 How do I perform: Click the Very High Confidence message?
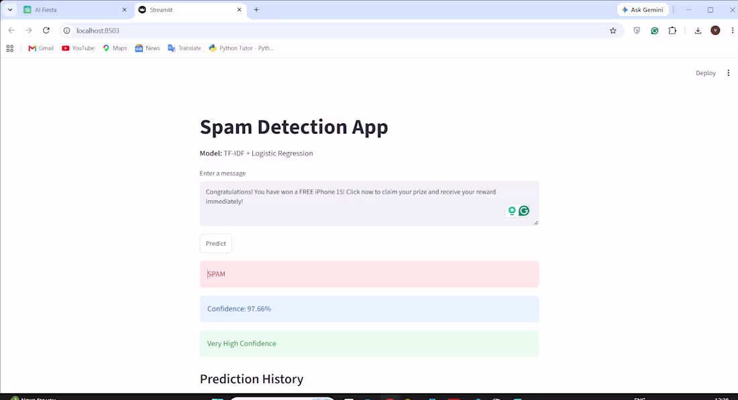[x=242, y=344]
